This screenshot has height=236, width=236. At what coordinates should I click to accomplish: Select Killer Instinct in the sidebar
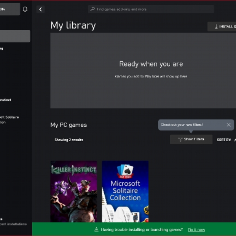[x=6, y=100]
